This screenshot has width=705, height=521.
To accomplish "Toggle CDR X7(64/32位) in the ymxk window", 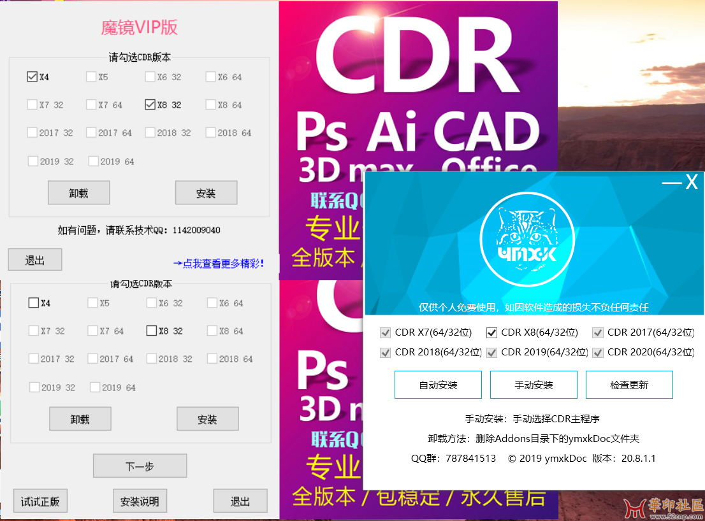I will pyautogui.click(x=385, y=333).
